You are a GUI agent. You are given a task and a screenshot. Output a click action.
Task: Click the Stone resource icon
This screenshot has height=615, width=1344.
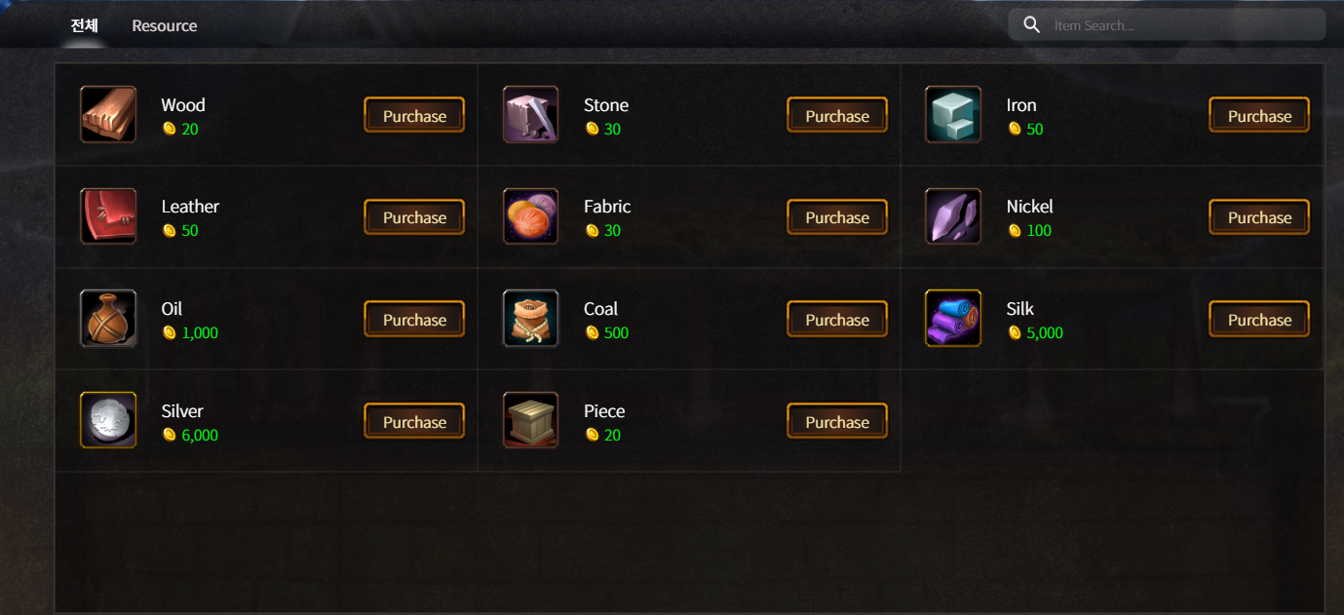(530, 114)
